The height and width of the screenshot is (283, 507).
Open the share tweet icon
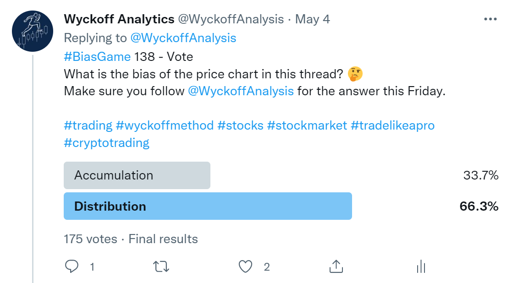(336, 267)
